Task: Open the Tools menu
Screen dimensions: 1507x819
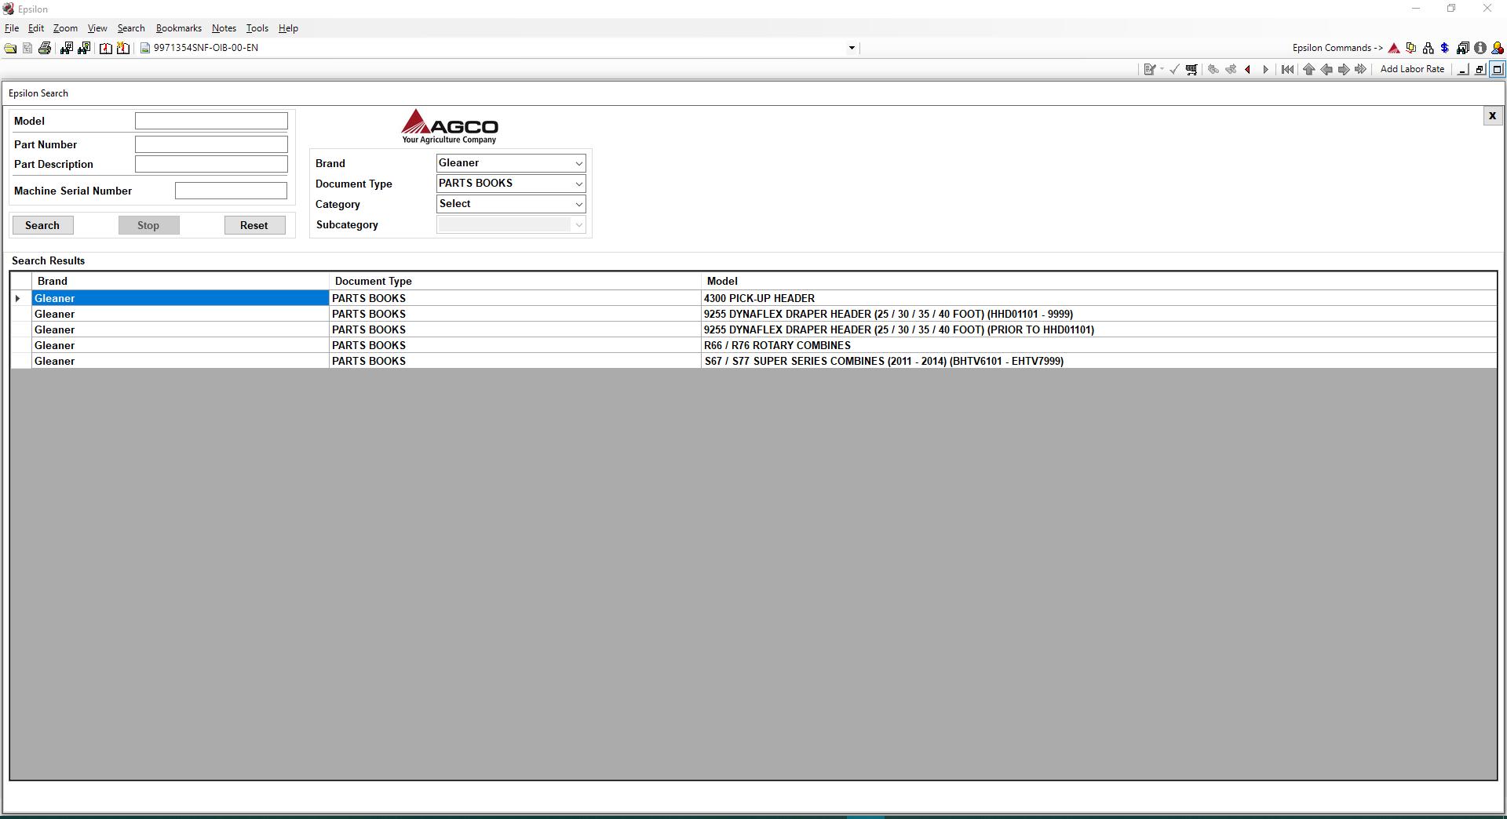Action: click(257, 28)
